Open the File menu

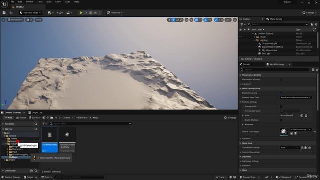tap(12, 2)
